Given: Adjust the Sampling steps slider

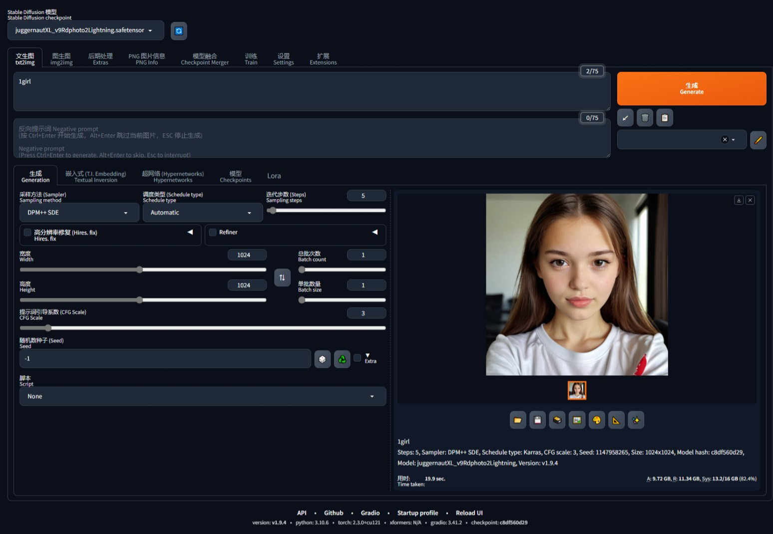Looking at the screenshot, I should tap(326, 211).
